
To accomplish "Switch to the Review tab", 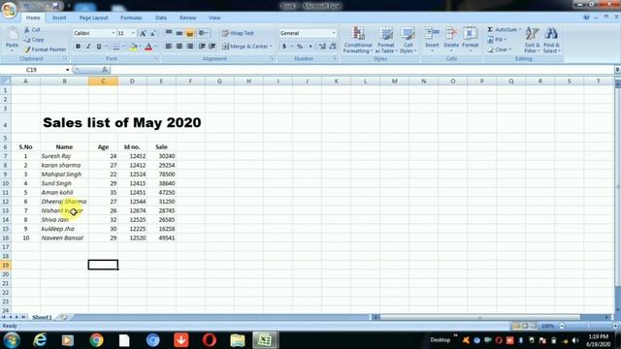I will click(x=187, y=17).
